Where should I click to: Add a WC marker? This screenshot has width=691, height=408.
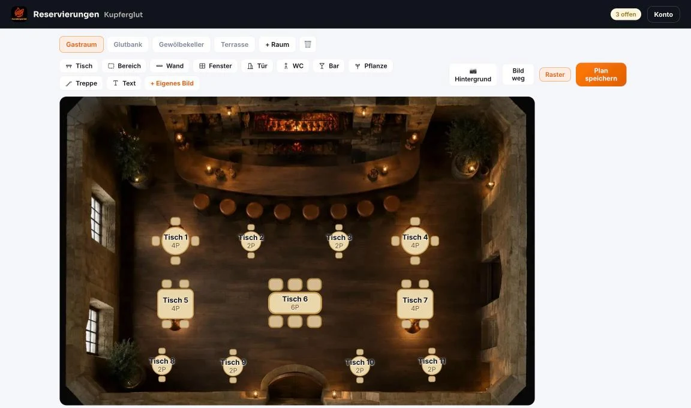pos(293,65)
